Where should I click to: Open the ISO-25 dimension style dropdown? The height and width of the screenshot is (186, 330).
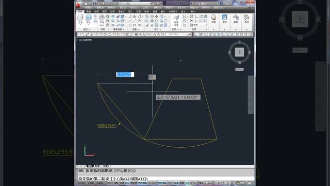point(177,34)
